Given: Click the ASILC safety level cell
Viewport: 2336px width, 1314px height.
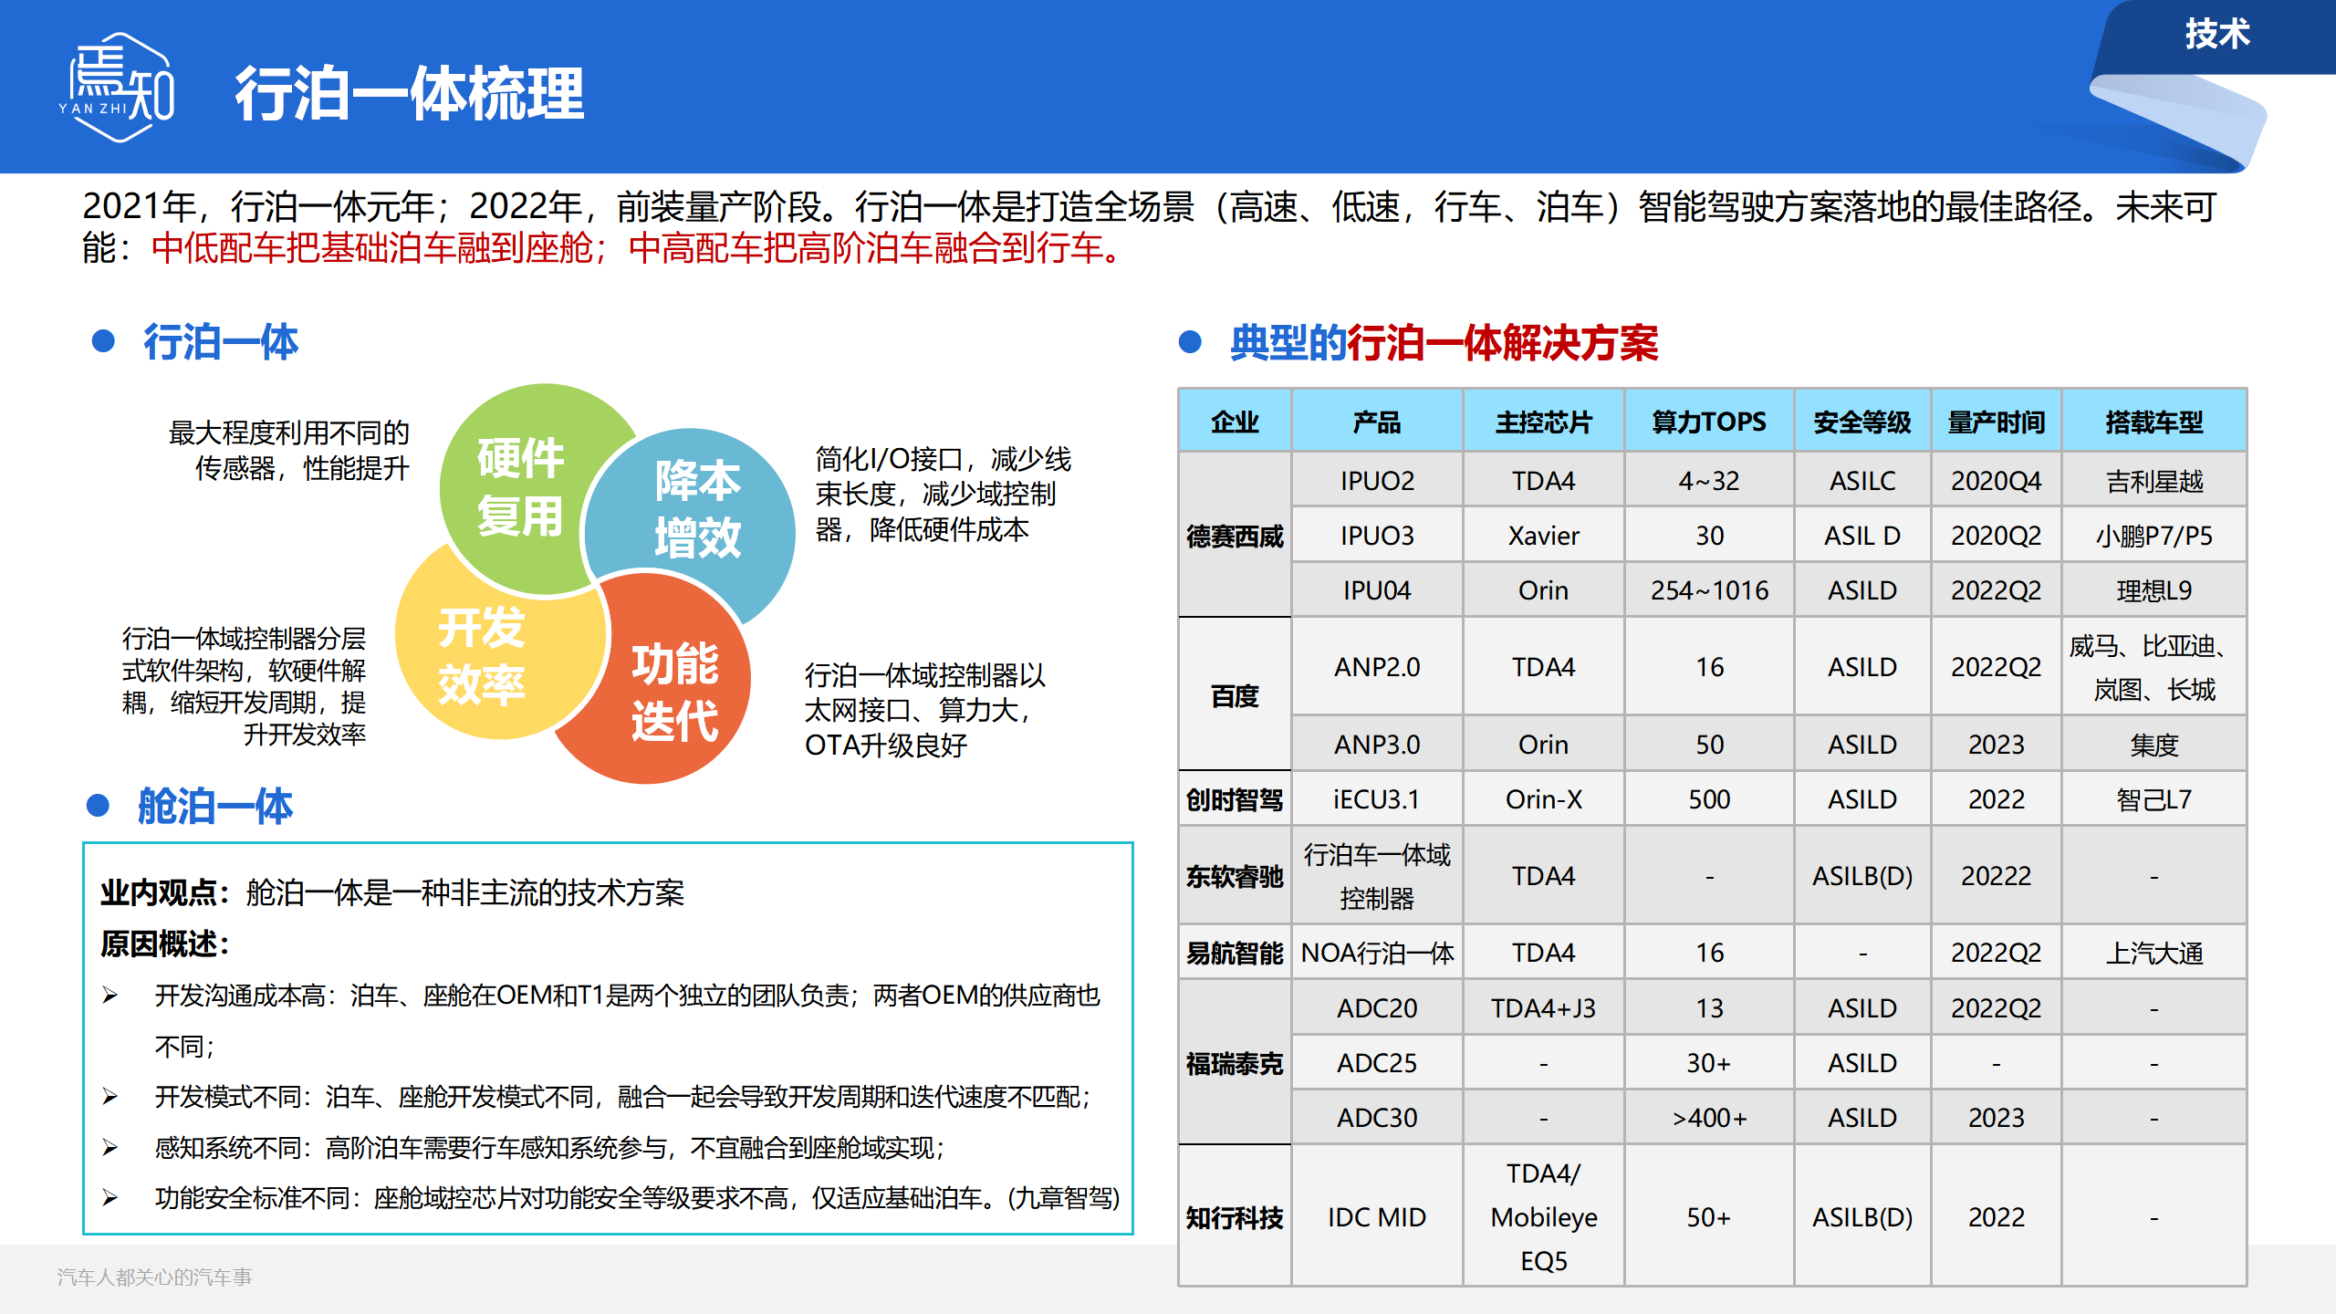Looking at the screenshot, I should 1862,481.
